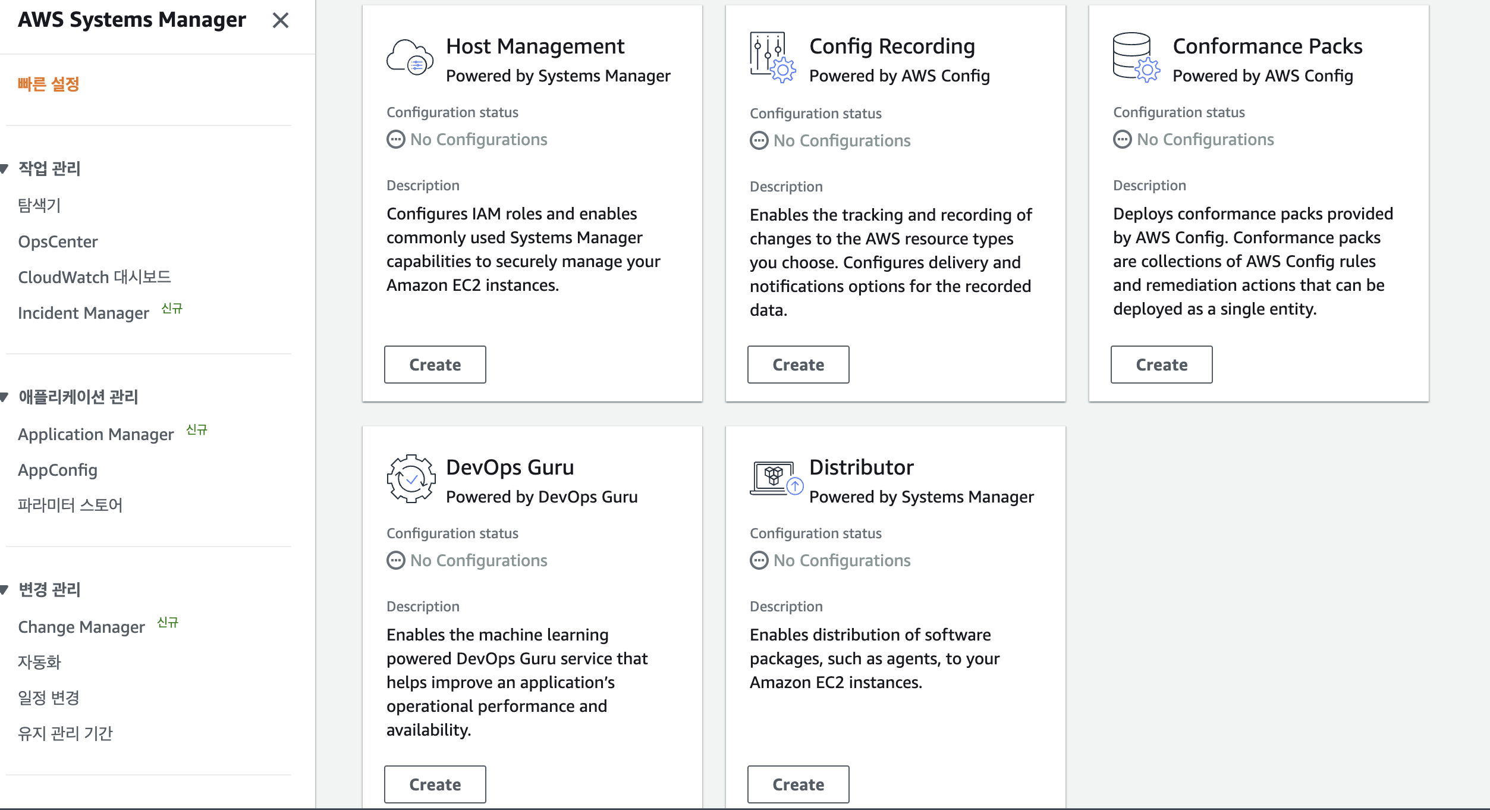The height and width of the screenshot is (810, 1490).
Task: Open Change Manager from the sidebar
Action: coord(81,627)
